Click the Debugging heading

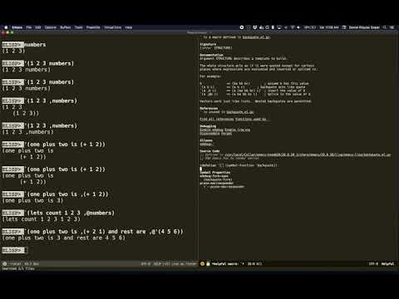(x=208, y=126)
